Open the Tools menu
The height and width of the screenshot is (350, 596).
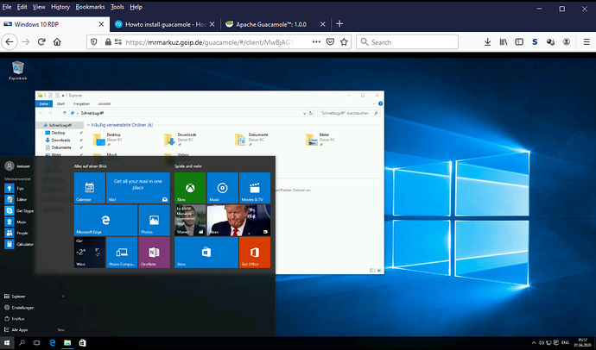117,7
